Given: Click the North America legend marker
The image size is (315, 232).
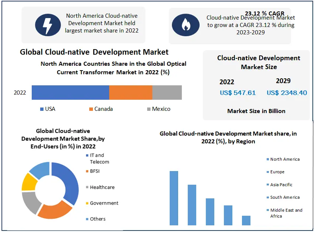Looking at the screenshot, I should point(267,160).
